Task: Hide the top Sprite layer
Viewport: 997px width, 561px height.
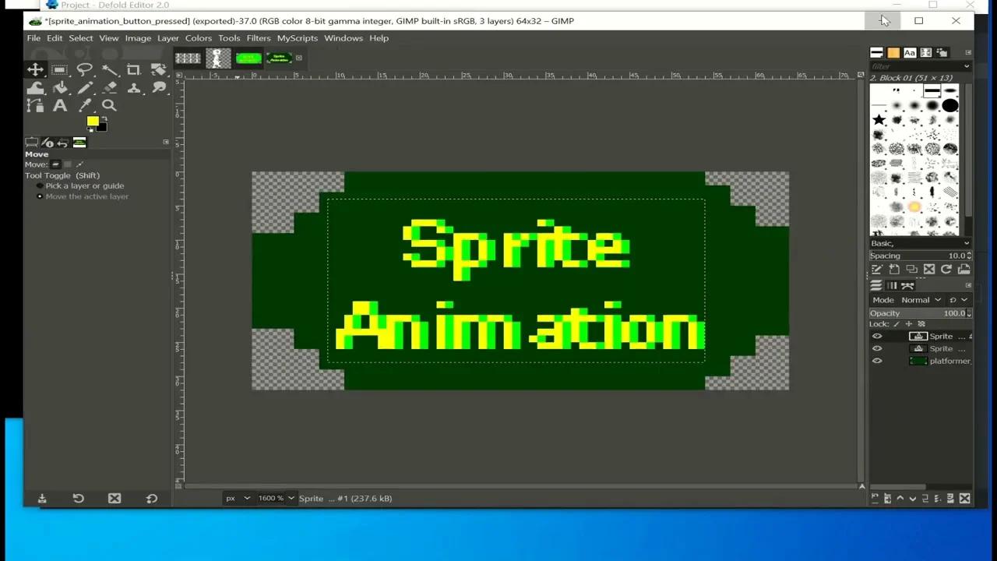Action: [877, 336]
